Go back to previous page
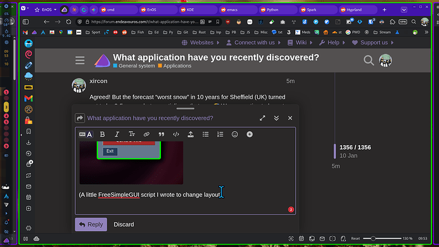This screenshot has height=247, width=439. (46, 22)
